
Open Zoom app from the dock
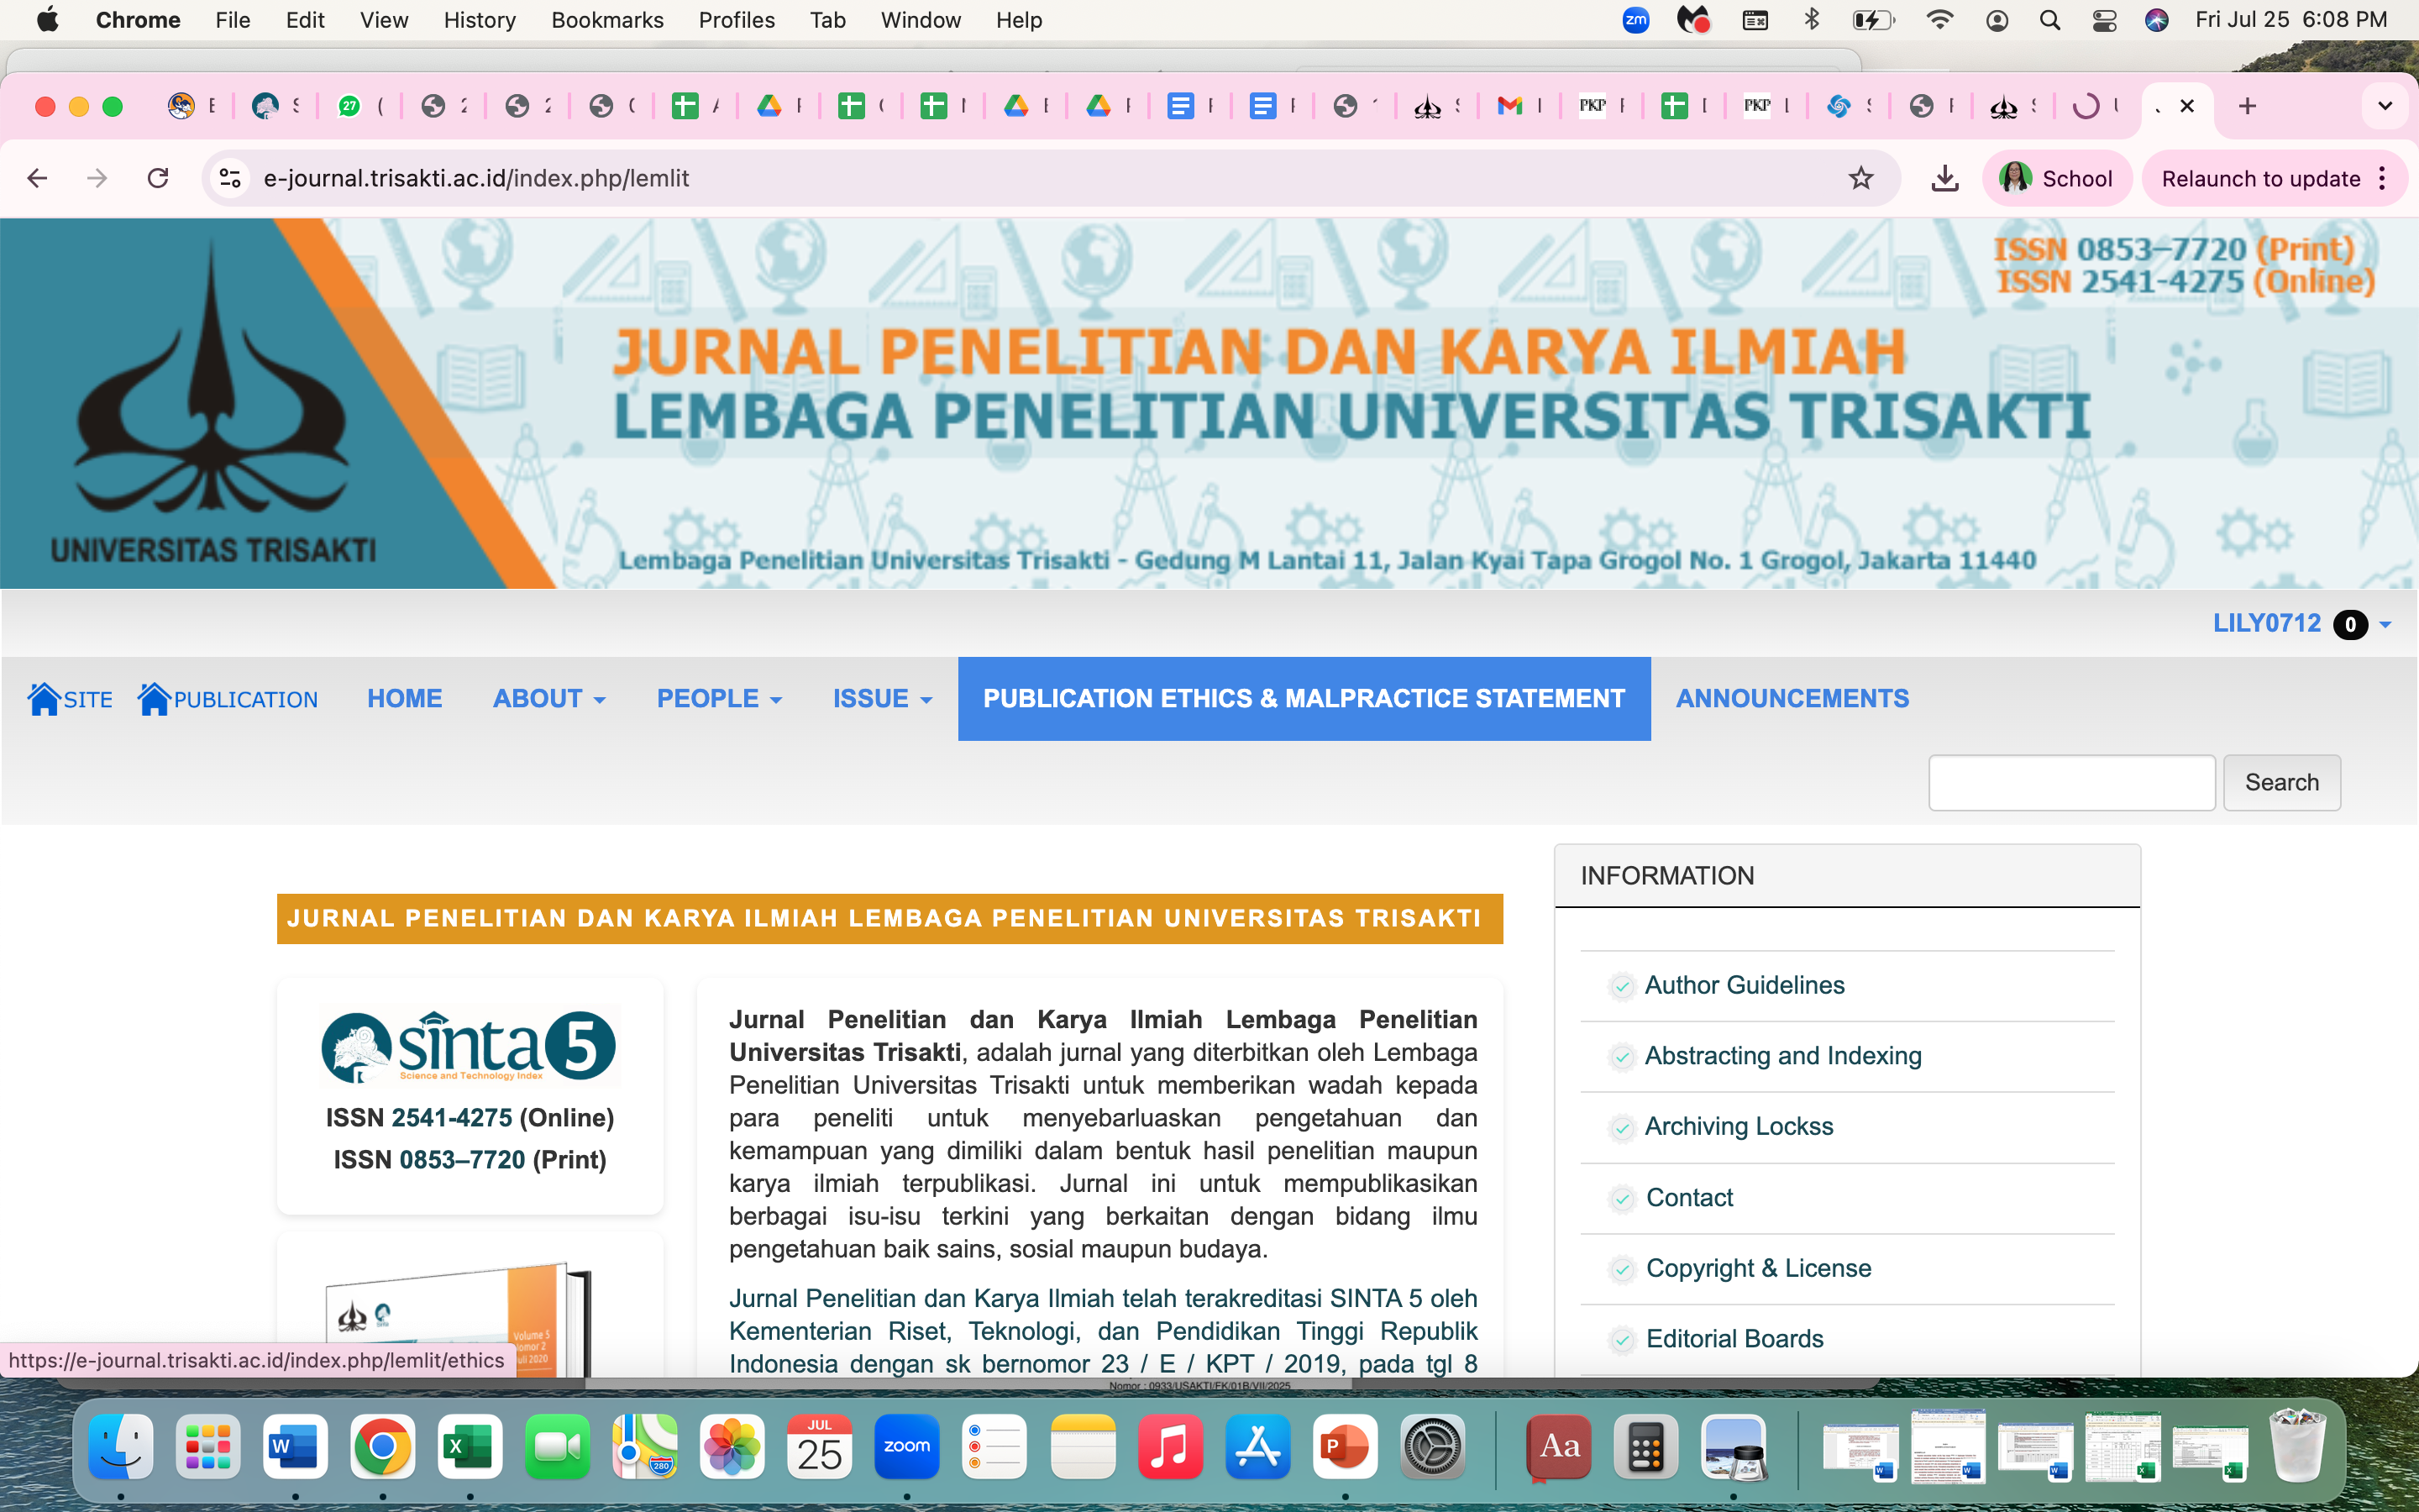click(906, 1446)
